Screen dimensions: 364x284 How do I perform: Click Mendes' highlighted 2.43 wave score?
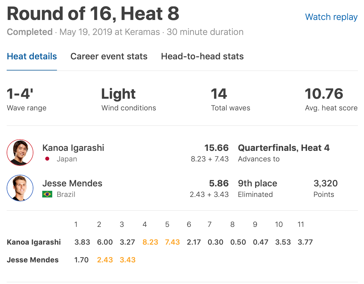[105, 260]
